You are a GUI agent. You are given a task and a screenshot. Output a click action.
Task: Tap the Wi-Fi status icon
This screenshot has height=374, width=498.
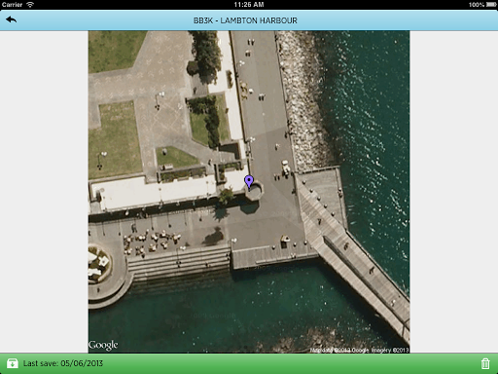(x=30, y=5)
